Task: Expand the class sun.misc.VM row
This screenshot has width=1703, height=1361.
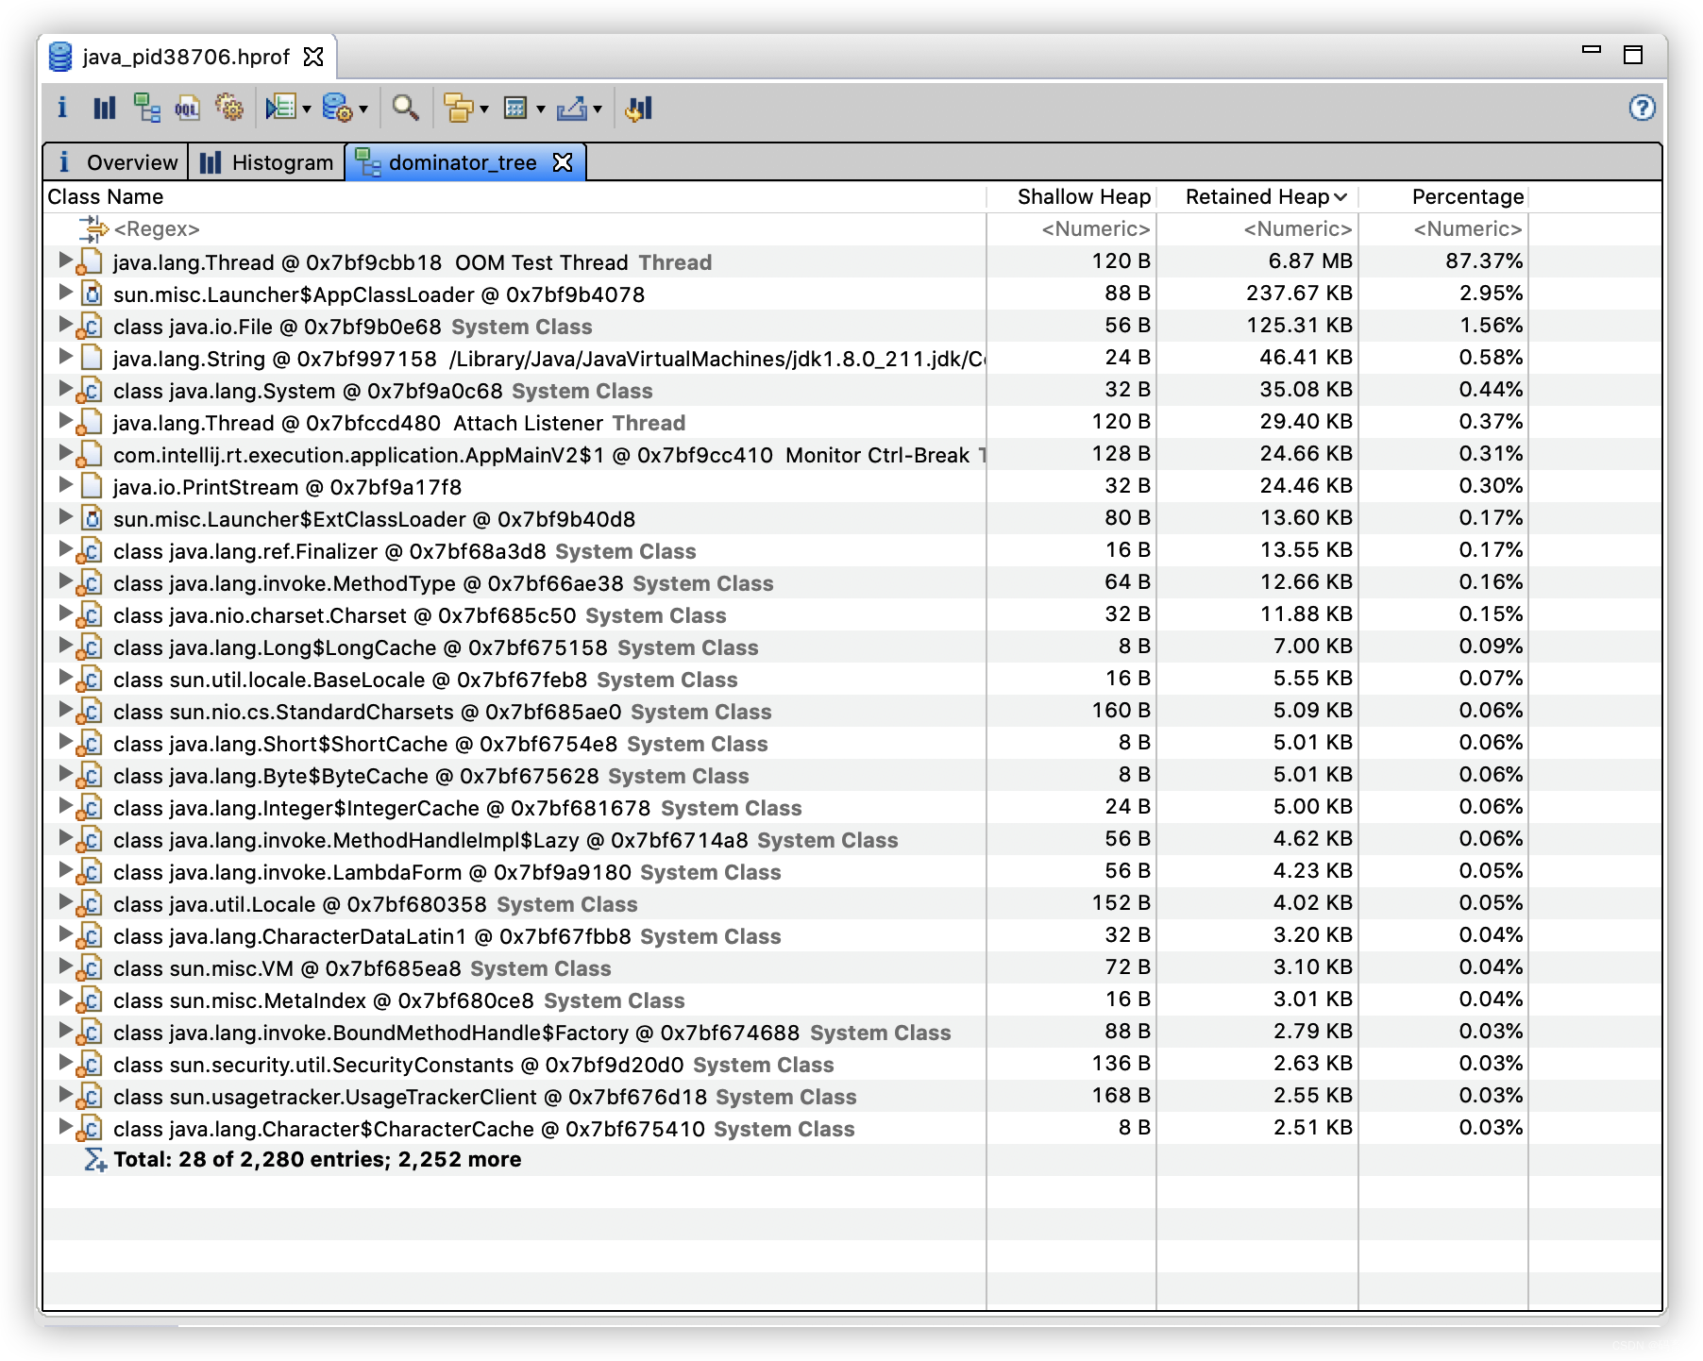Action: point(64,966)
